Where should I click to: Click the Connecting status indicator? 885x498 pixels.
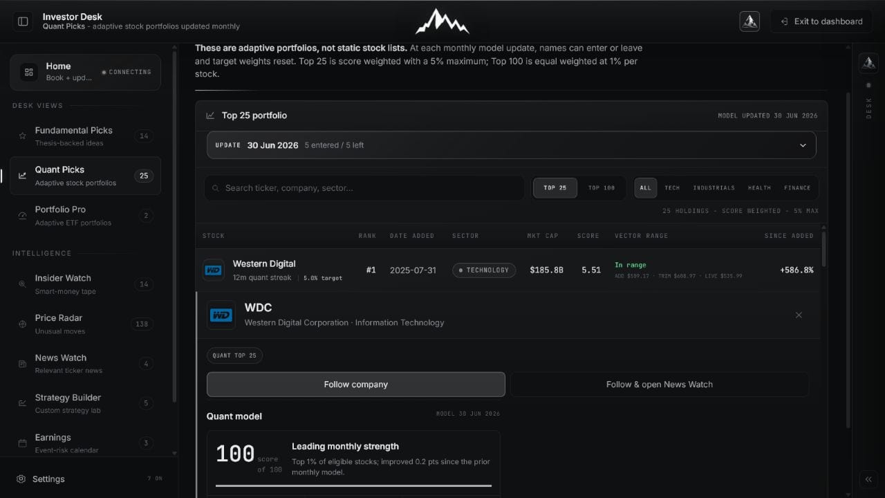pyautogui.click(x=126, y=72)
